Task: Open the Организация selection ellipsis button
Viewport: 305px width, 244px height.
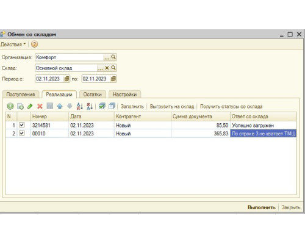Action: click(107, 57)
